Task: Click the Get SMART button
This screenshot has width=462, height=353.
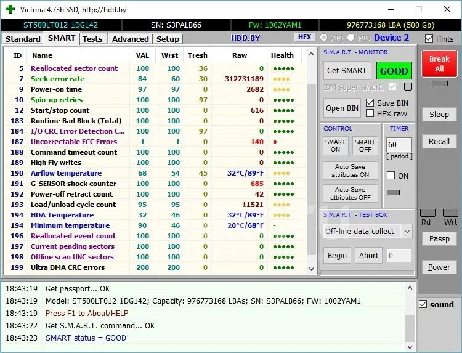Action: pos(347,71)
